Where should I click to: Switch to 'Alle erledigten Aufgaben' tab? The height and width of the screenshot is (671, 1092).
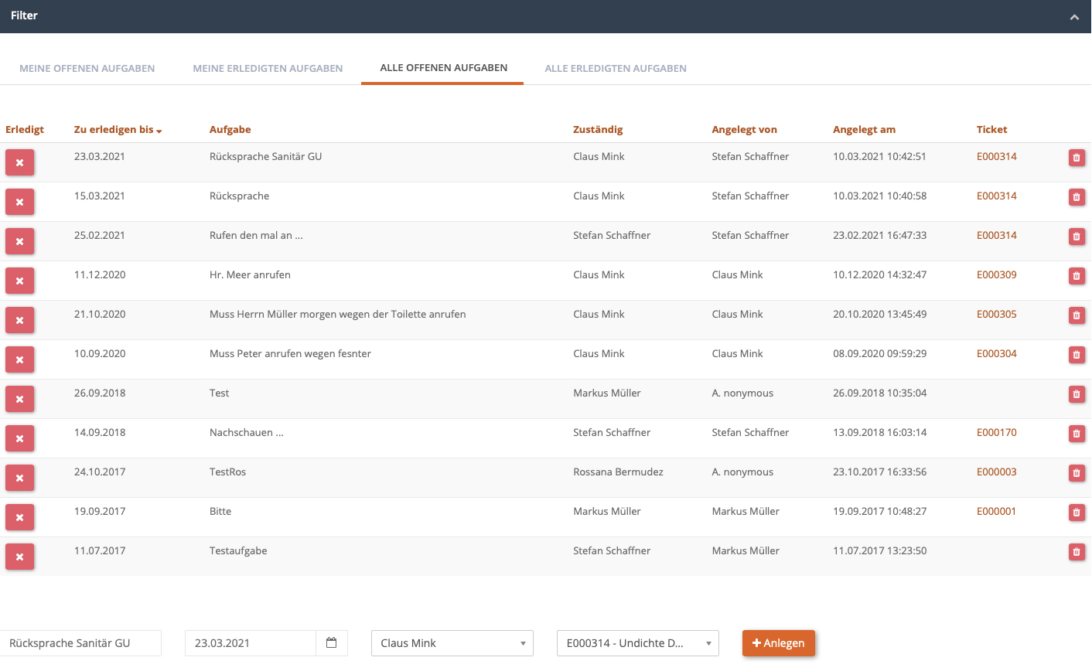click(x=616, y=68)
